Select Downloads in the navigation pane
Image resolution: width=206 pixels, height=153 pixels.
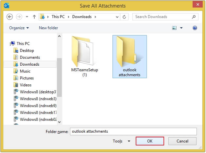[x=30, y=64]
